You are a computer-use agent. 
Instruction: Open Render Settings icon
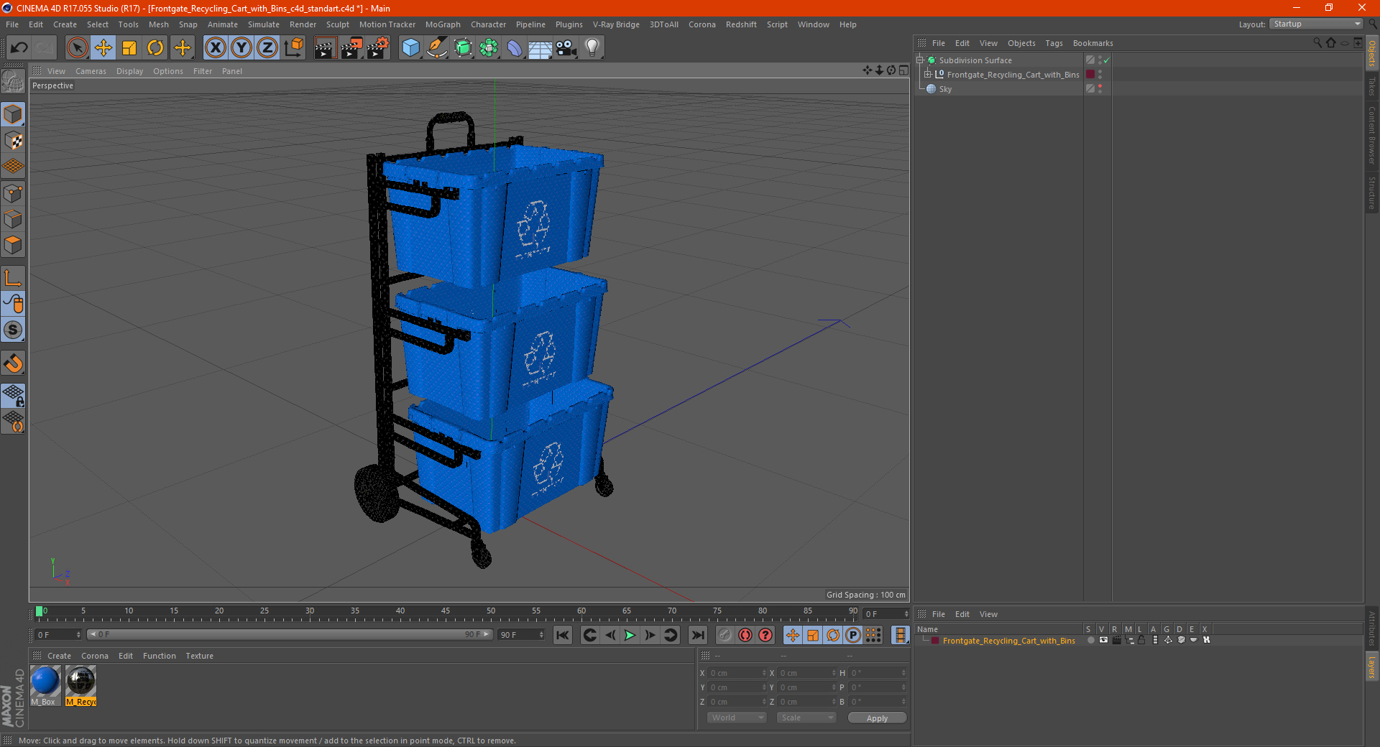click(378, 48)
